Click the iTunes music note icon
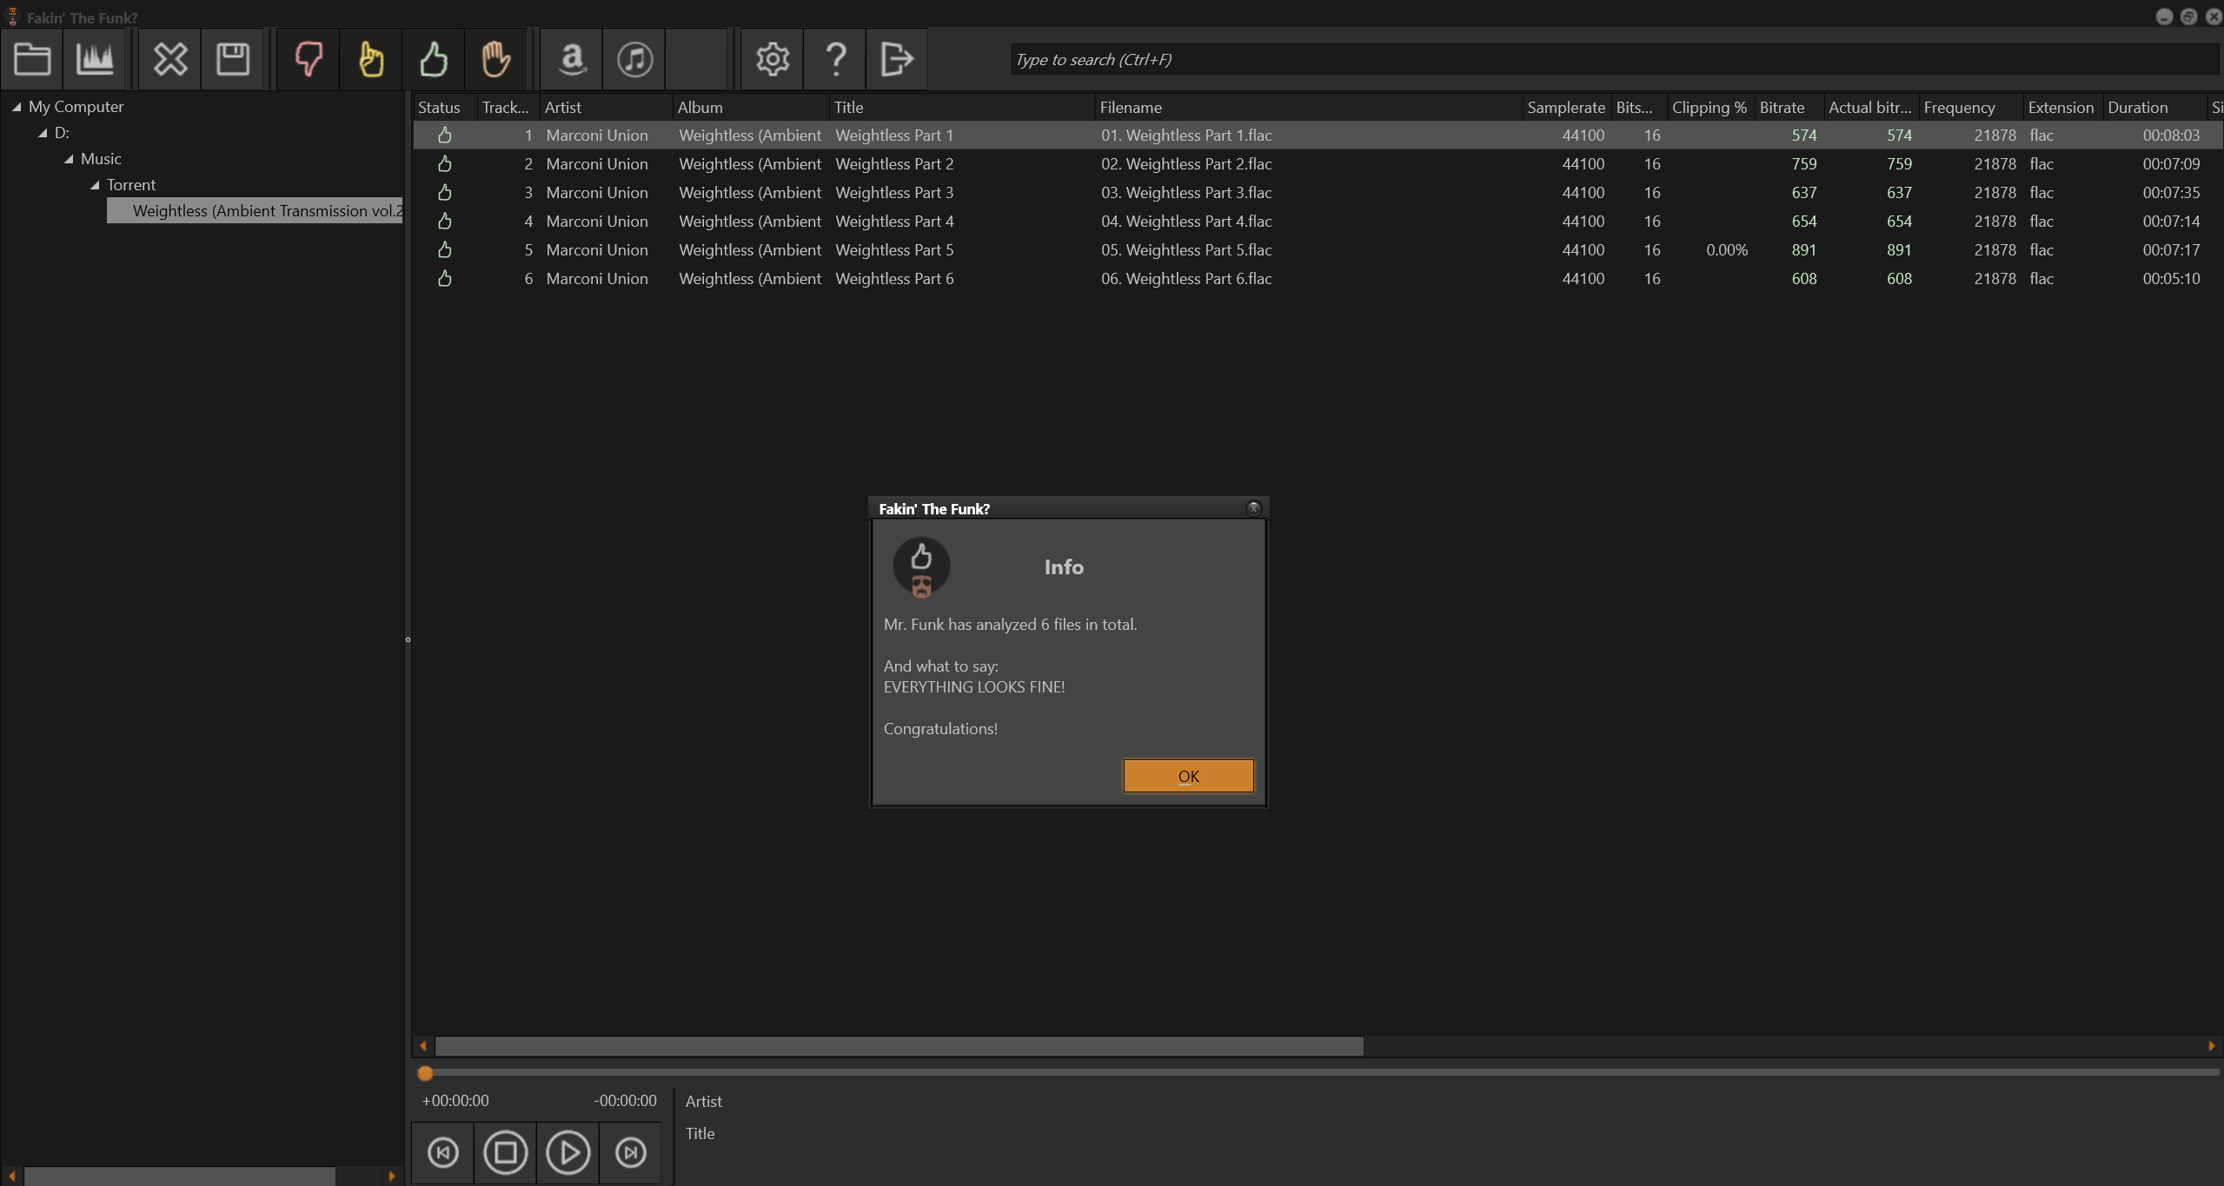2224x1186 pixels. click(634, 59)
